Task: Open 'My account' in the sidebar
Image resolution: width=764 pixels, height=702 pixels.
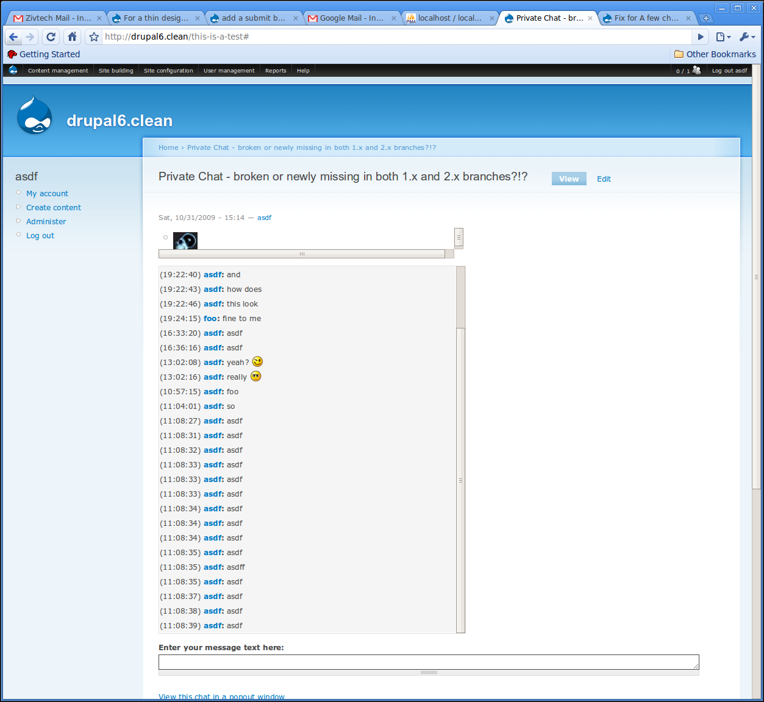Action: coord(47,194)
